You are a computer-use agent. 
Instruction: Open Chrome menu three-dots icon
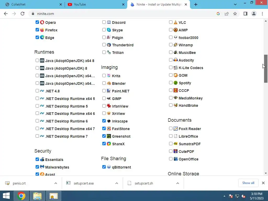click(x=262, y=14)
